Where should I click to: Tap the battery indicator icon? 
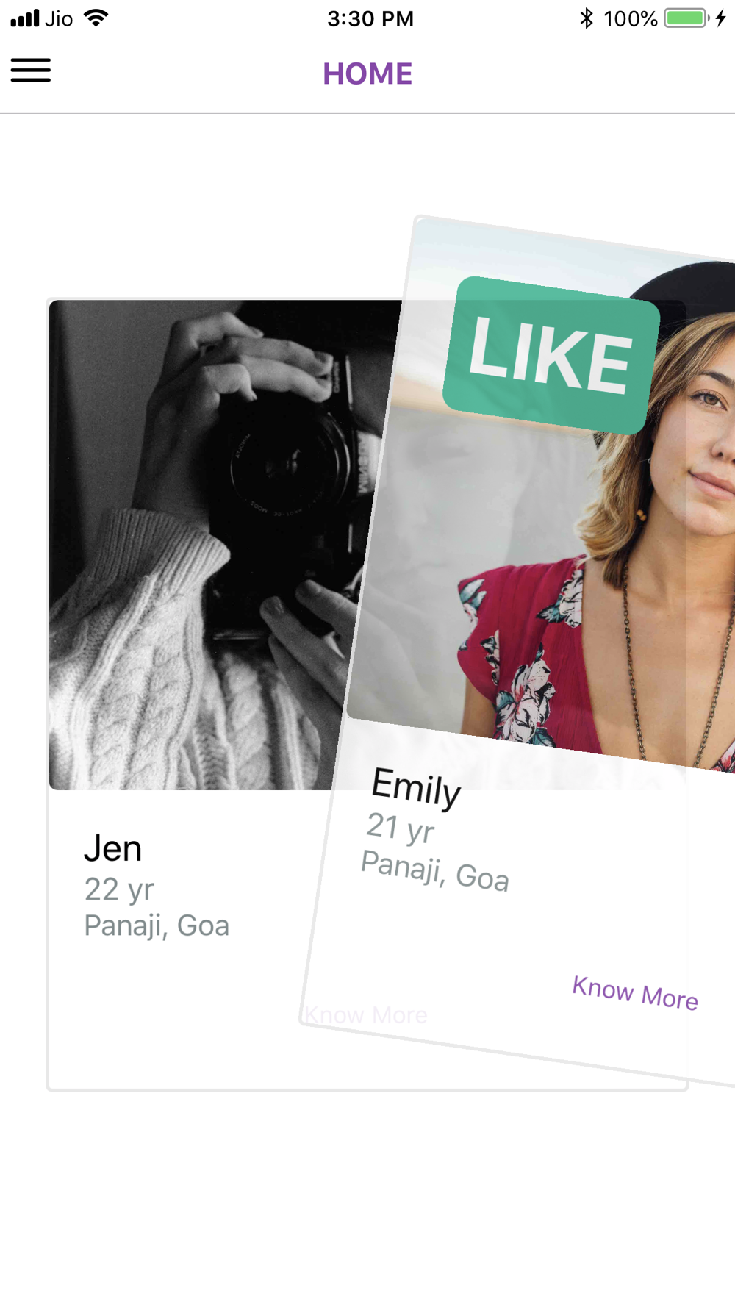pos(686,18)
